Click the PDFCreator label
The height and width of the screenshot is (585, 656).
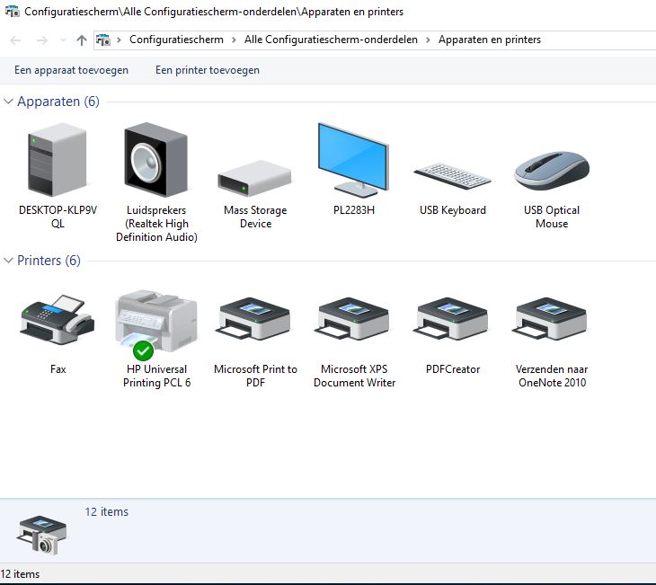[x=453, y=369]
